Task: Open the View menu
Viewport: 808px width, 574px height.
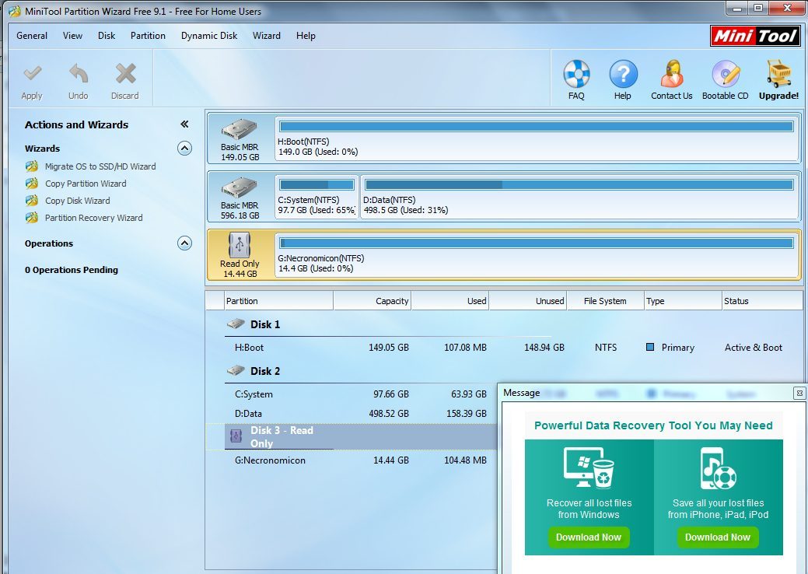Action: 72,36
